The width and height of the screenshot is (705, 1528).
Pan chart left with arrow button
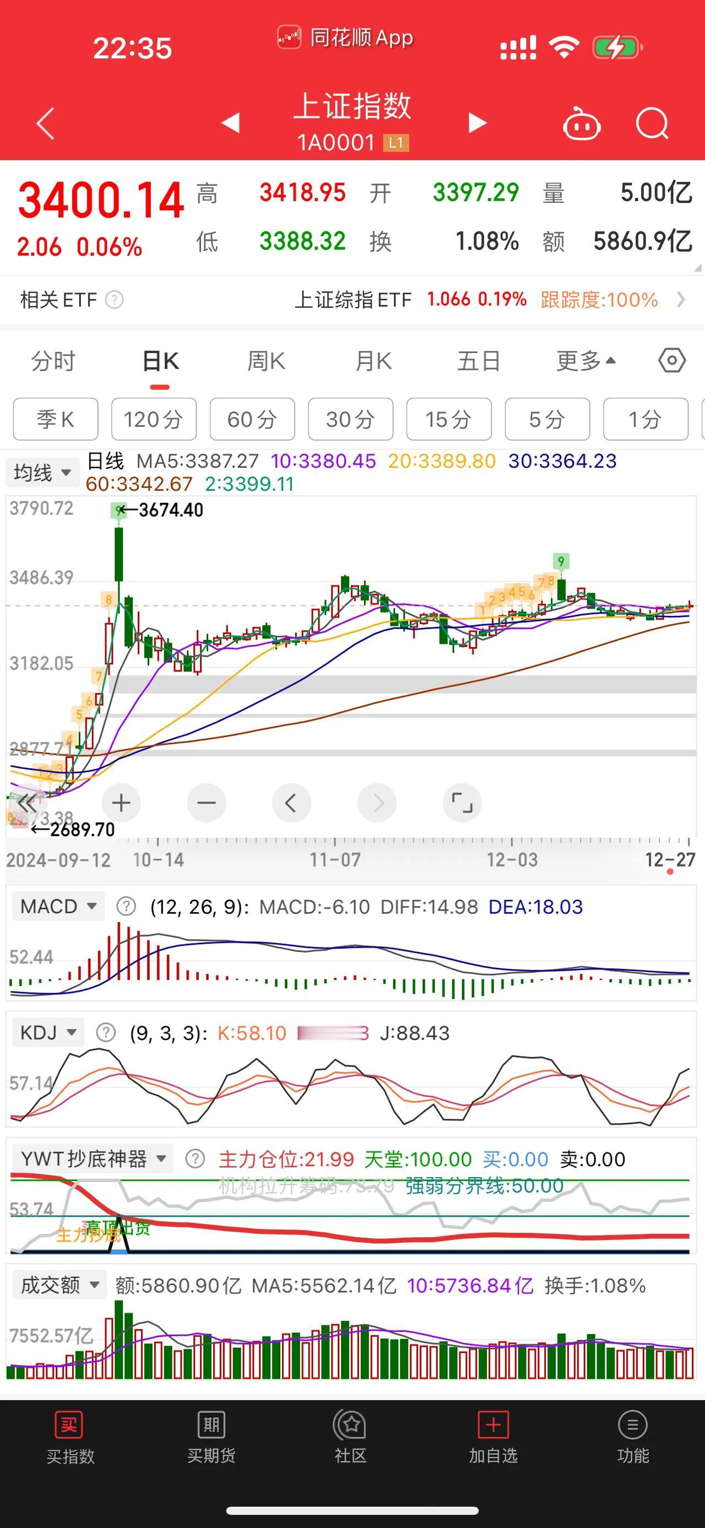(291, 803)
